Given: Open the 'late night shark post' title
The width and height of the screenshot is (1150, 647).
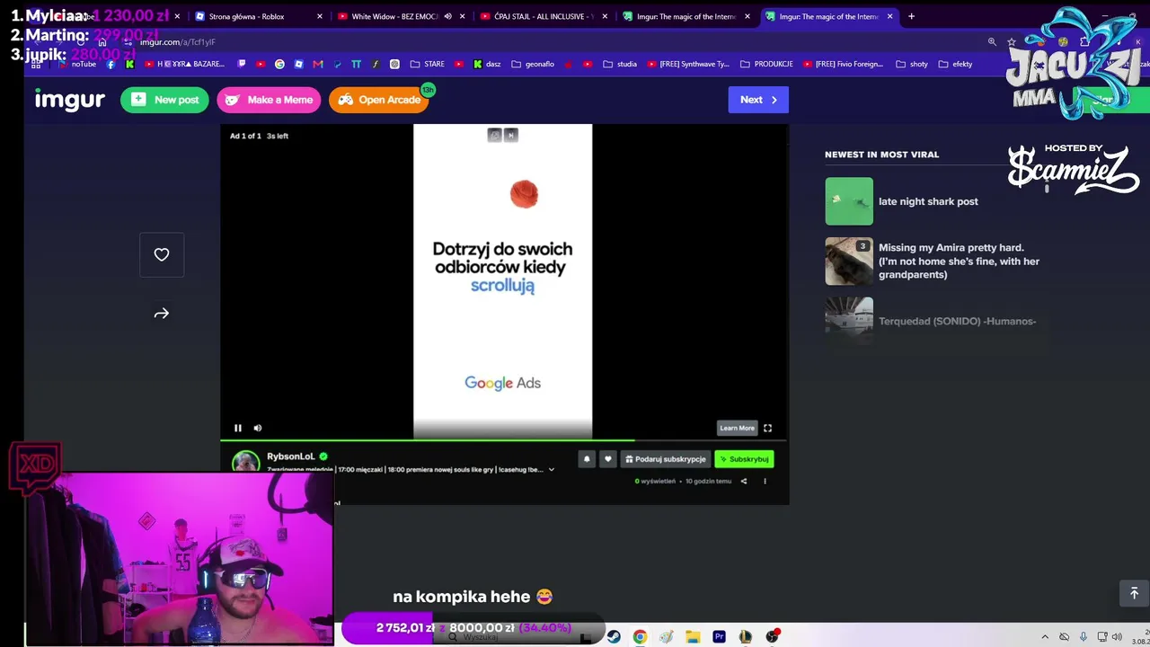Looking at the screenshot, I should click(x=928, y=201).
